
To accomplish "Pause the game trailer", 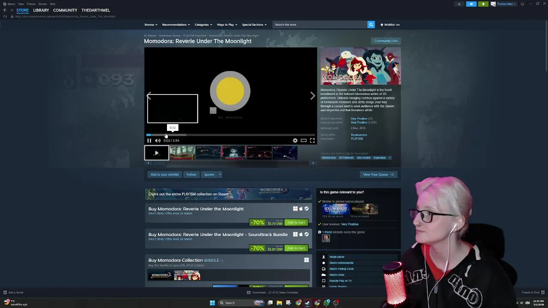I will pyautogui.click(x=149, y=140).
